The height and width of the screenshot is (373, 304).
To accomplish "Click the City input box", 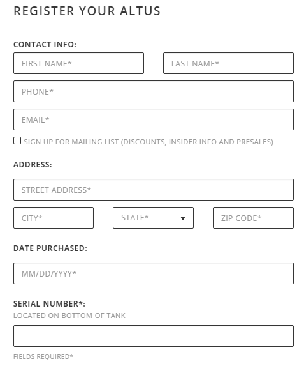I will (x=54, y=218).
